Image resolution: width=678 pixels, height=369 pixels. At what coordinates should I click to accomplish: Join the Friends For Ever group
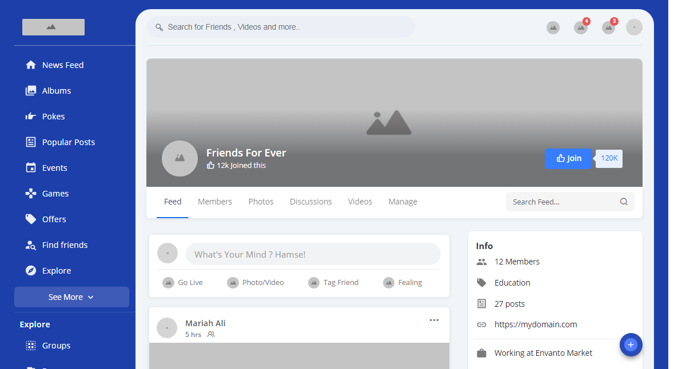[x=568, y=158]
